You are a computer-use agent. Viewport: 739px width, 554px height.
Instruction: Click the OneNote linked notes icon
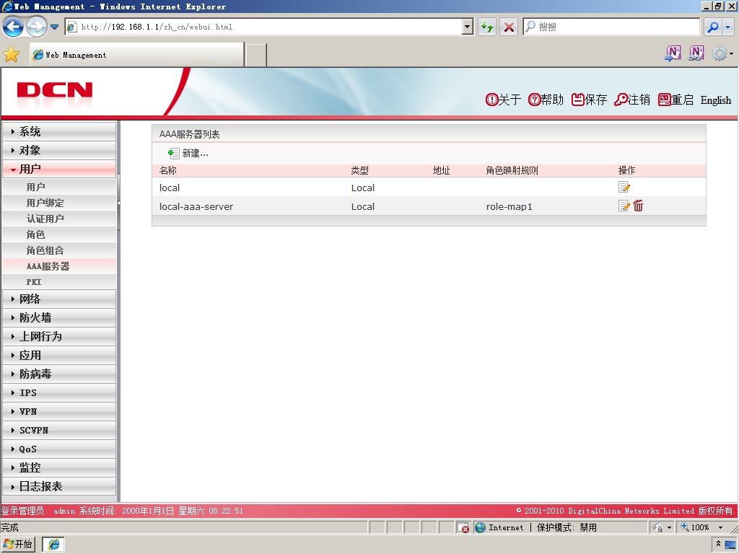[x=696, y=53]
